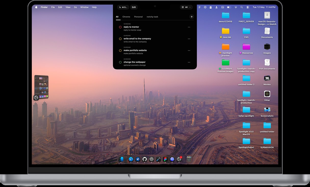Open the blue arrow app in dock
Image resolution: width=310 pixels, height=187 pixels.
[x=138, y=159]
